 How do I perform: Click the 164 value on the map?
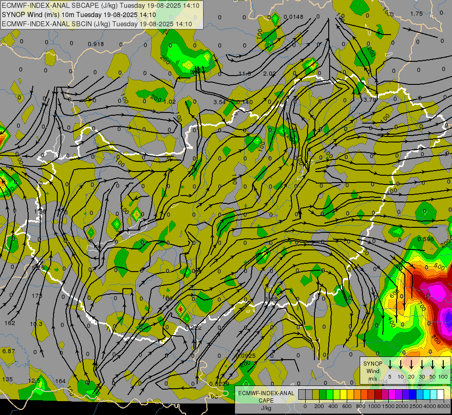coord(60,381)
